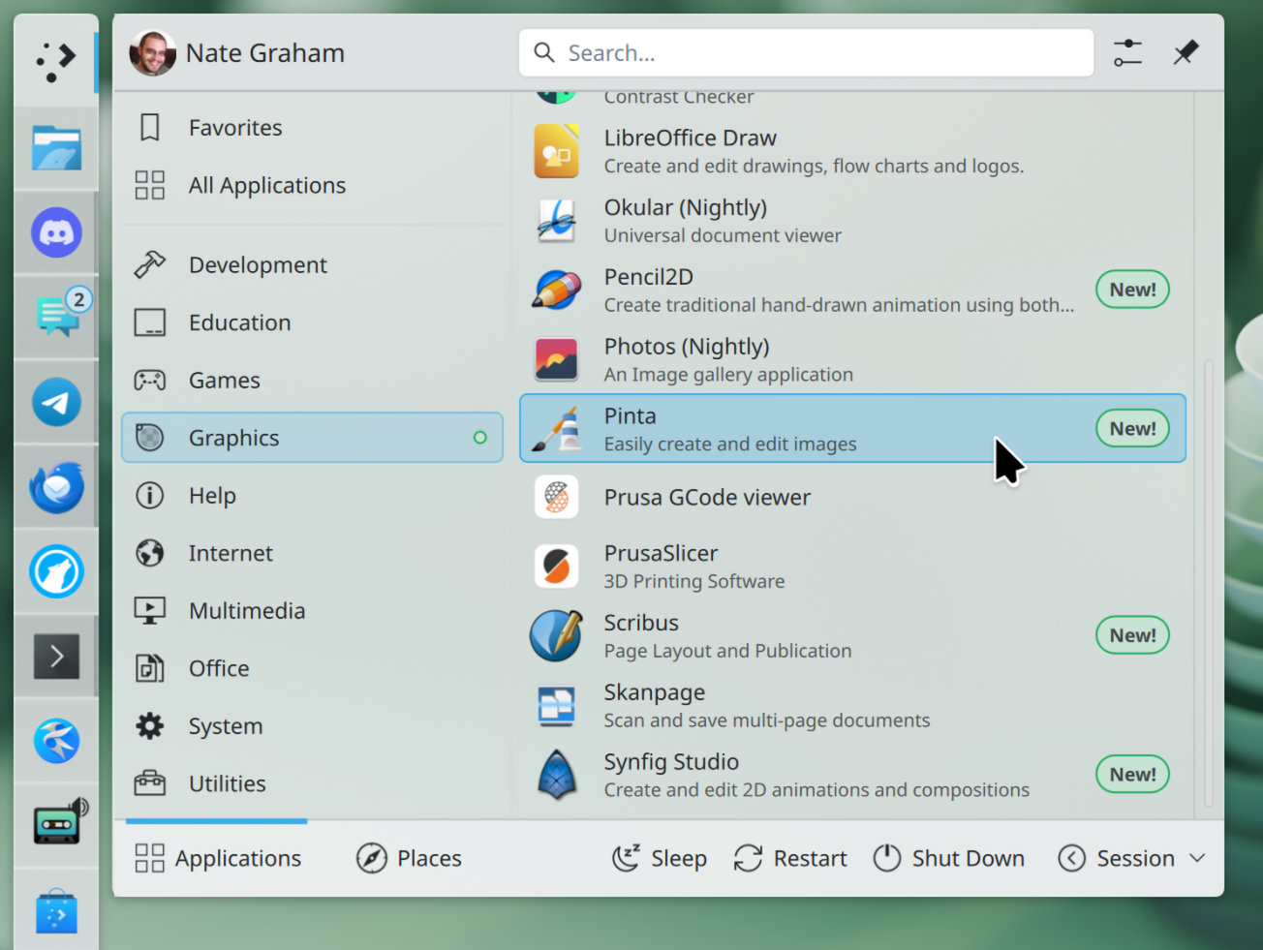The image size is (1263, 950).
Task: Open Telegram from the task panel
Action: (x=56, y=403)
